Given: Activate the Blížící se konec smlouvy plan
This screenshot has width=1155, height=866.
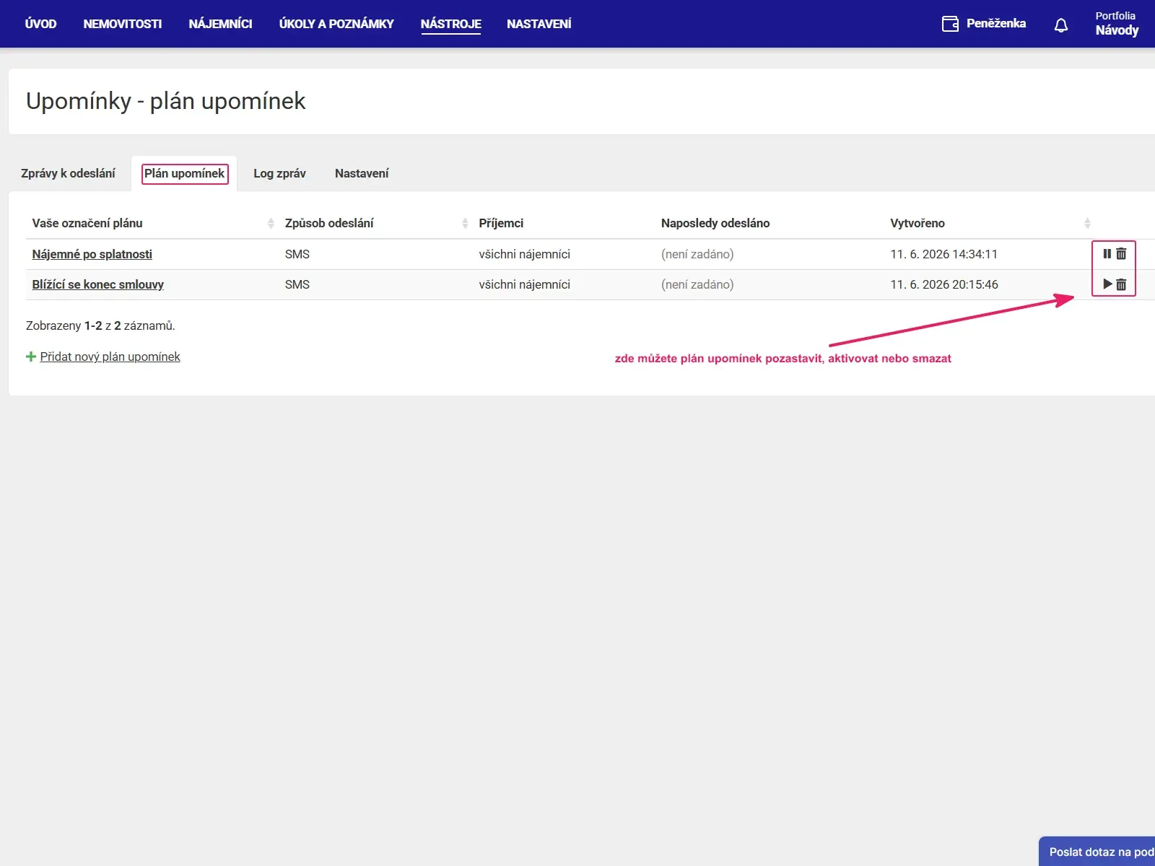Looking at the screenshot, I should [x=1107, y=284].
